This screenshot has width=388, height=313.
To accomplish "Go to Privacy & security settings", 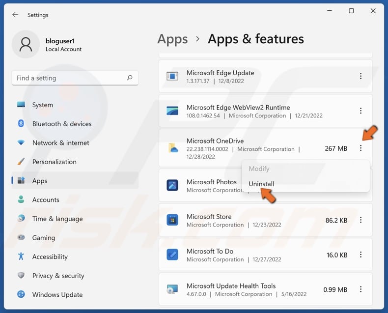I will coord(58,276).
